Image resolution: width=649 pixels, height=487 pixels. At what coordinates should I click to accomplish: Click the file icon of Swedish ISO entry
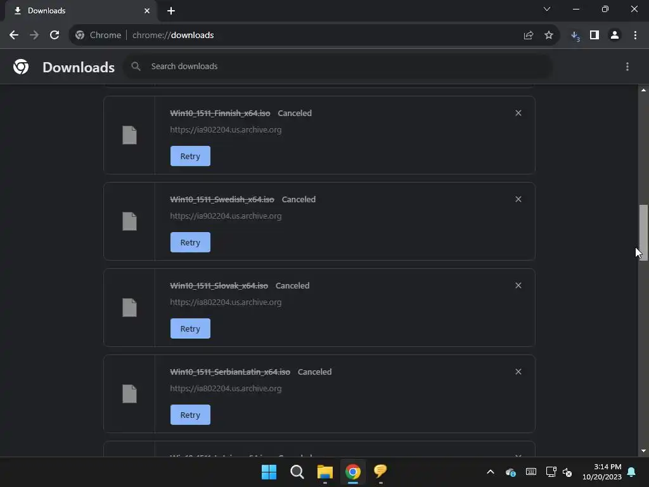pos(129,221)
